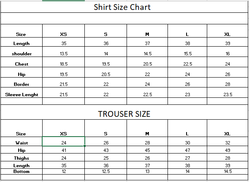This screenshot has width=249, height=182.
Task: Select the shirt Length row label
Action: (22, 43)
